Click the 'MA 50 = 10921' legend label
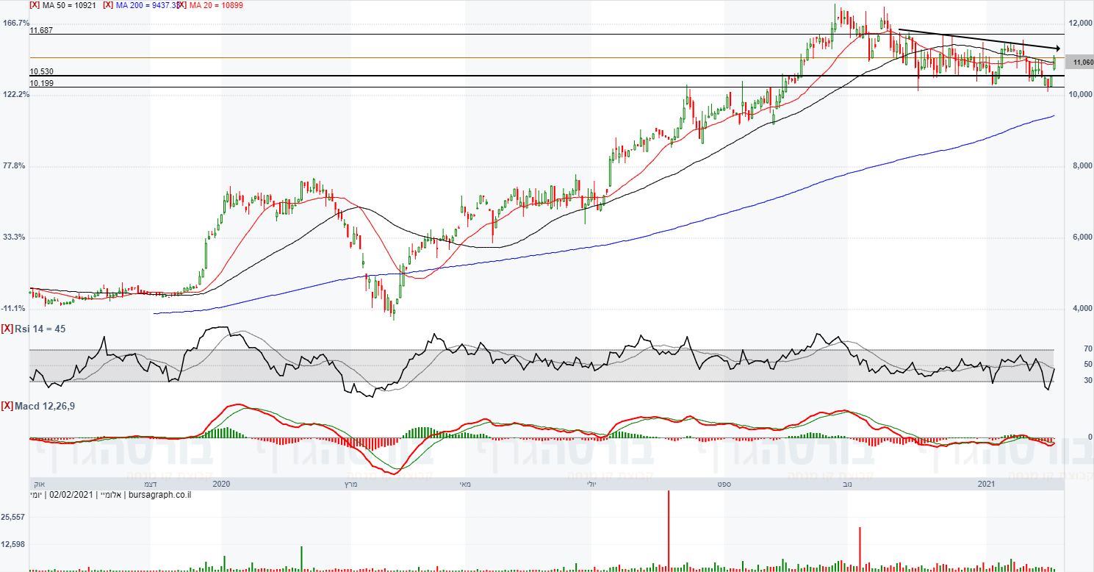The width and height of the screenshot is (1094, 572). [x=69, y=5]
